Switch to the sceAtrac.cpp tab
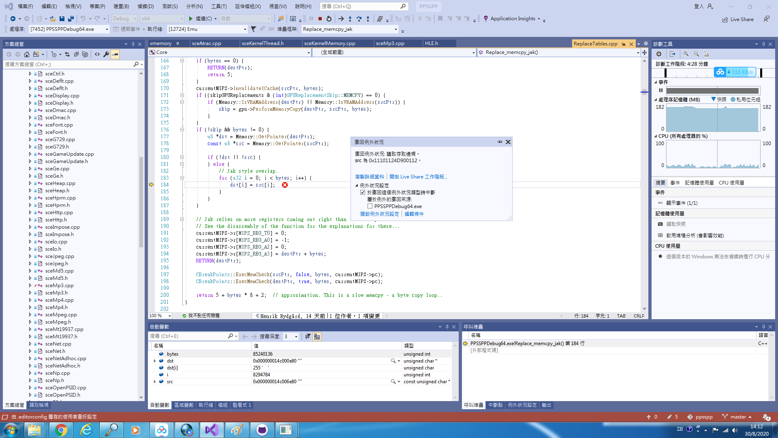 (206, 43)
